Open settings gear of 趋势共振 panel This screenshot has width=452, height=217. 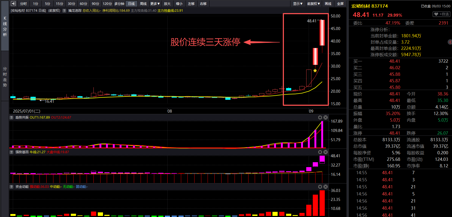click(x=320, y=117)
